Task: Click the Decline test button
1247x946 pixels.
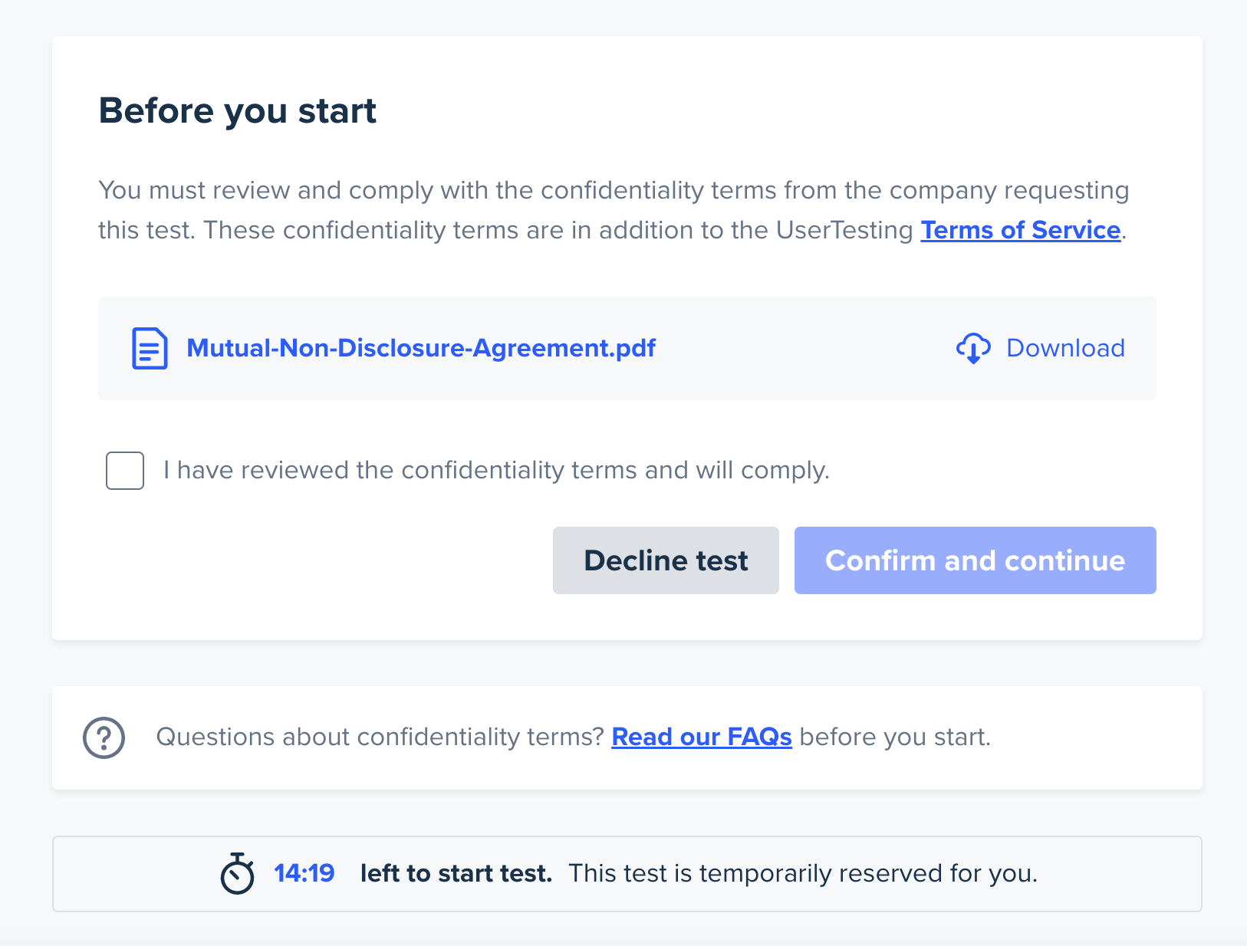Action: click(x=666, y=560)
